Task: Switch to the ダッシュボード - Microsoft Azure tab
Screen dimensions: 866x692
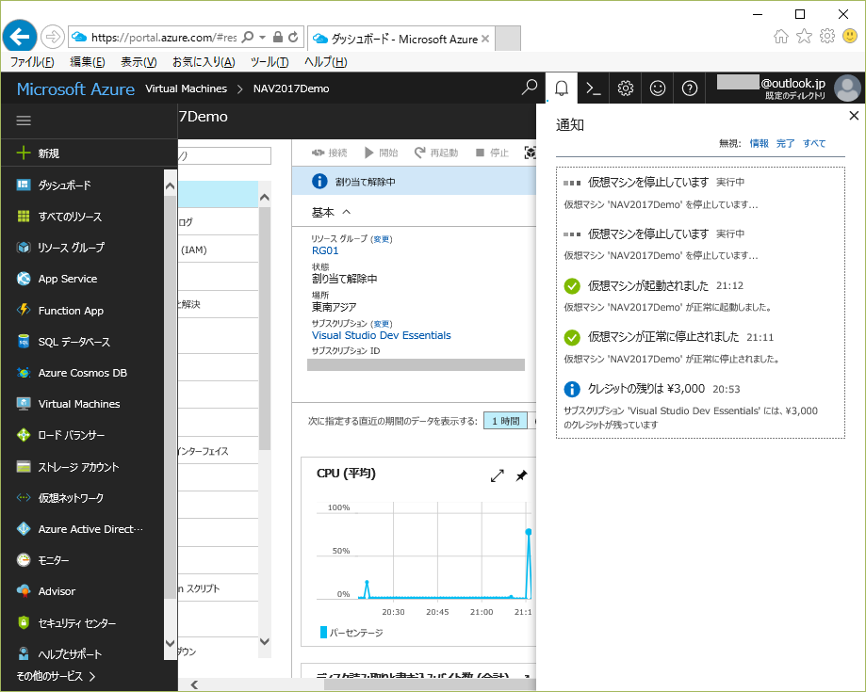Action: (x=401, y=39)
